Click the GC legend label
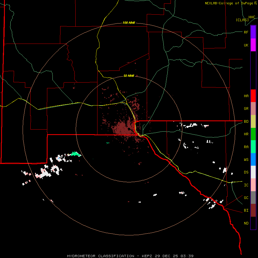The image size is (258, 258). tap(246, 198)
